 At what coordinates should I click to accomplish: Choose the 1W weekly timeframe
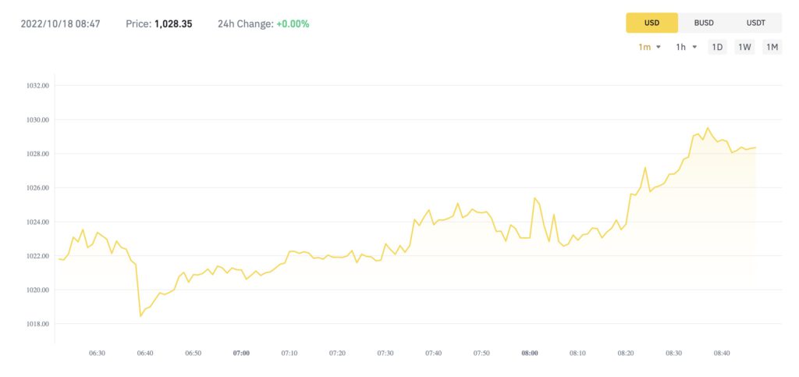coord(744,47)
